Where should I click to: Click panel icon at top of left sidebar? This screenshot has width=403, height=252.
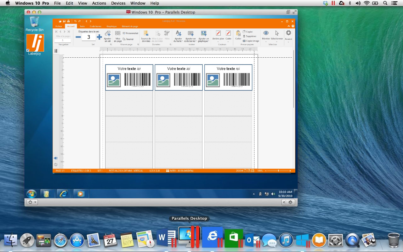coord(56,51)
